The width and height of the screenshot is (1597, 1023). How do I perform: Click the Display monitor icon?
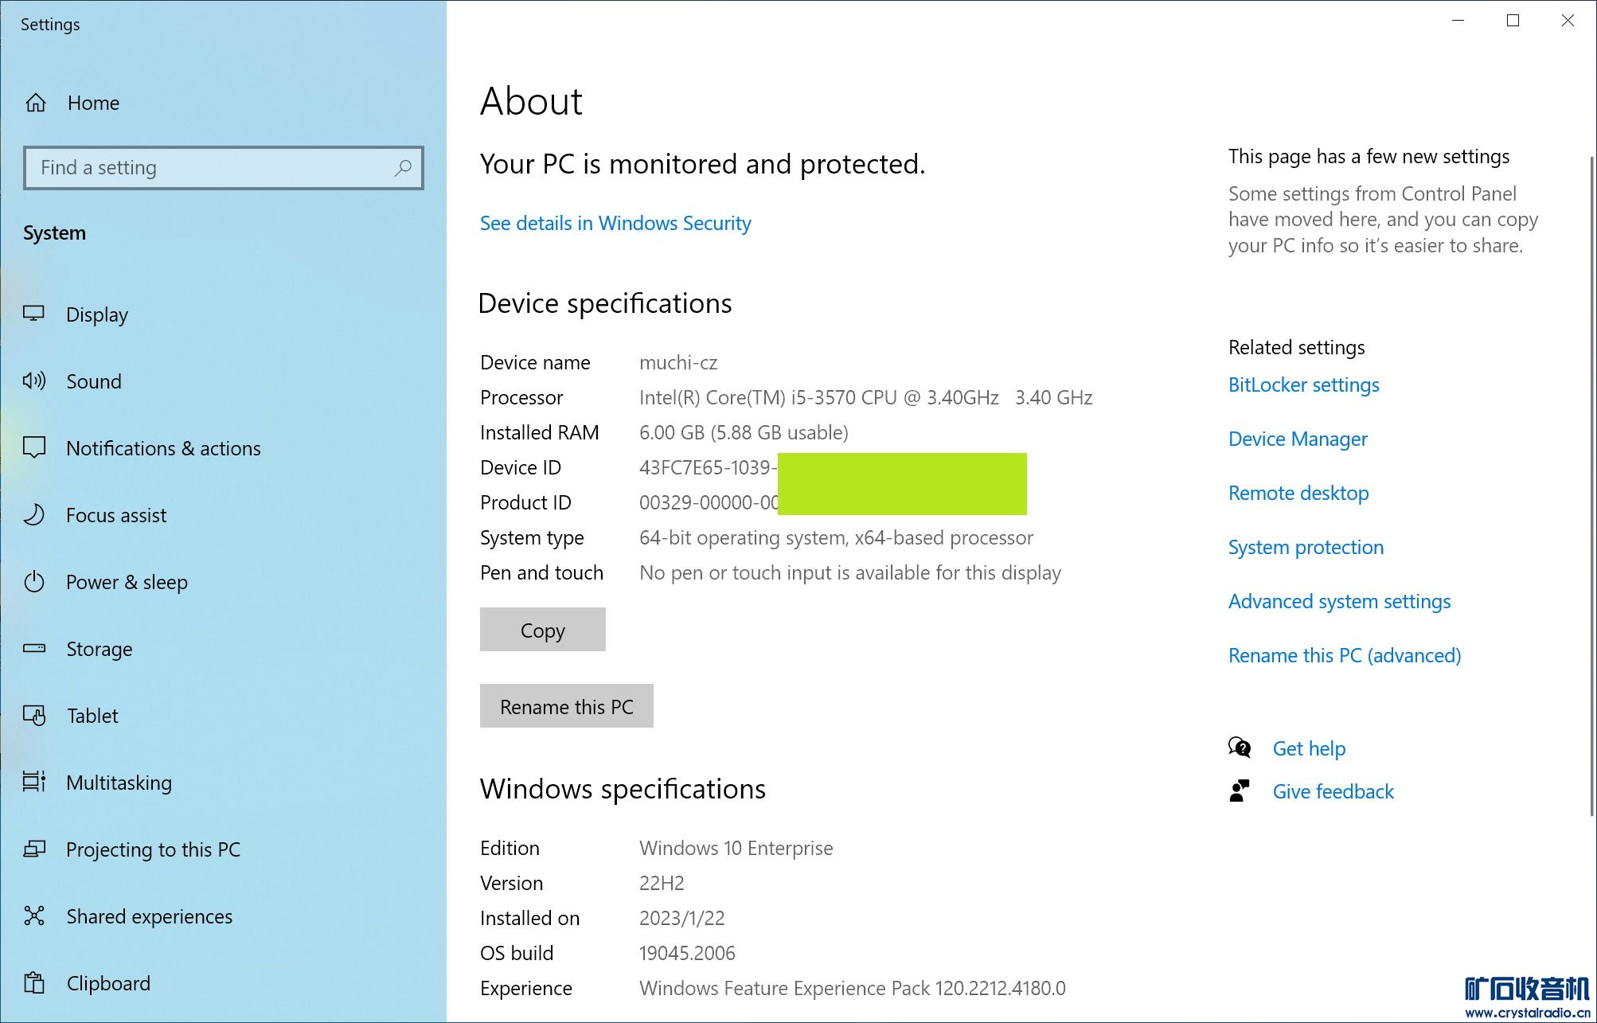[34, 314]
